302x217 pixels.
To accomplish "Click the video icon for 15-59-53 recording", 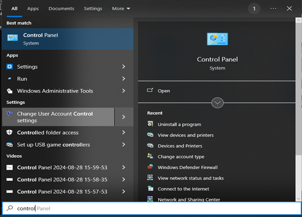I will 10,167.
